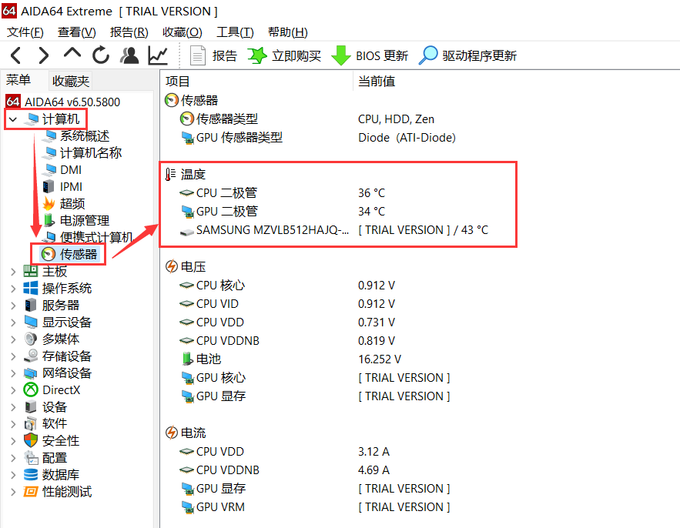Viewport: 680px width, 528px height.
Task: Open the graph icon in the toolbar
Action: click(157, 55)
